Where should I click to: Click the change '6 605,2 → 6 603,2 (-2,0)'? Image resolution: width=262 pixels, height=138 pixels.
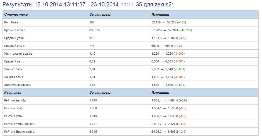pos(169,132)
